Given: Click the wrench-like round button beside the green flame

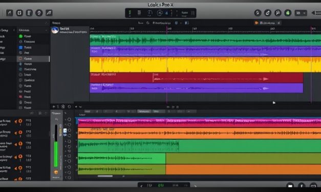Looking at the screenshot, I should coord(277,13).
